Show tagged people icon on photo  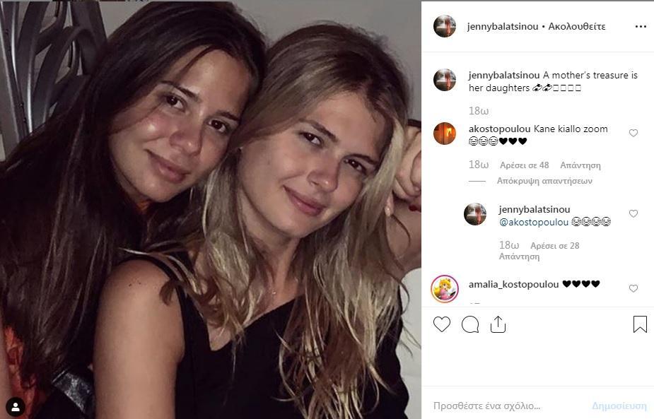click(16, 407)
